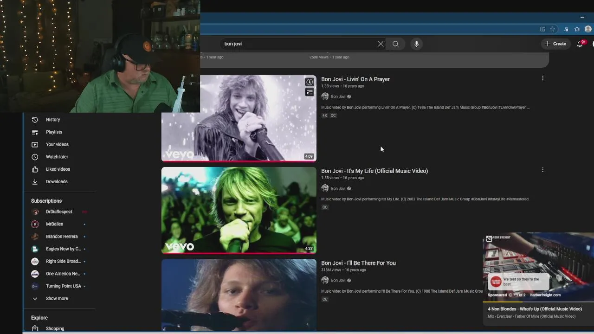The height and width of the screenshot is (334, 594).
Task: Open Bon Jovi channel avatar under It's My Life
Action: (325, 188)
